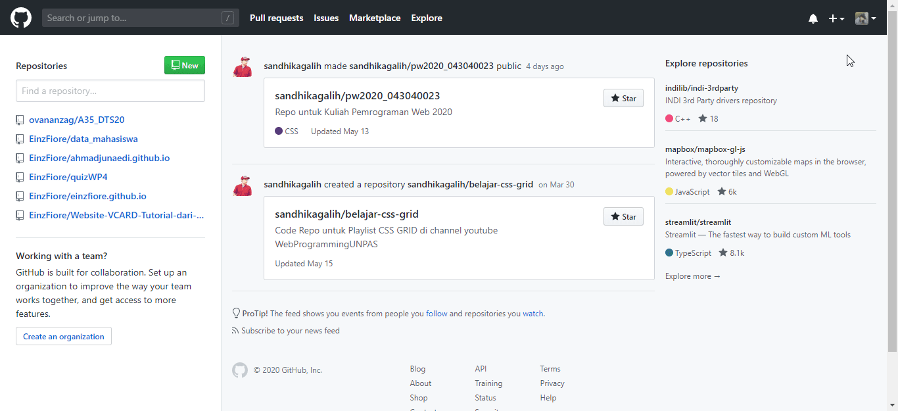Click repo icon beside EinzFiore/ahmadjunaedi.github.io

(20, 158)
